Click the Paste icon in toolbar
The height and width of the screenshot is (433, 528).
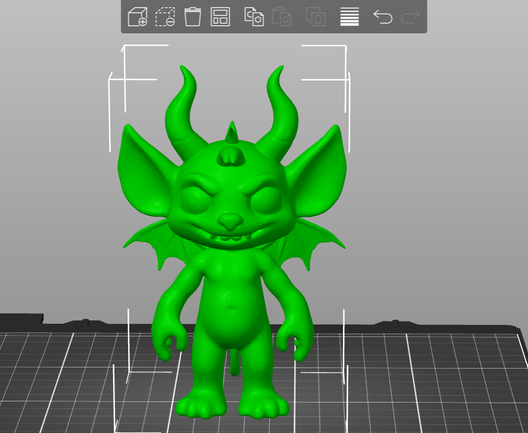[x=282, y=17]
